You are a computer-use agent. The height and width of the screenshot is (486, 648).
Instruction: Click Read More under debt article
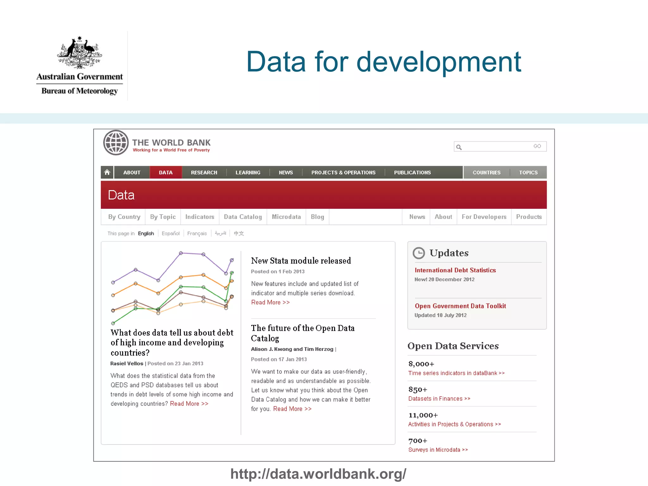click(189, 404)
